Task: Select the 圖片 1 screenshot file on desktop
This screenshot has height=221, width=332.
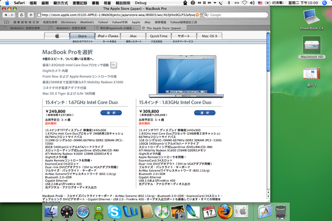Action: [312, 77]
